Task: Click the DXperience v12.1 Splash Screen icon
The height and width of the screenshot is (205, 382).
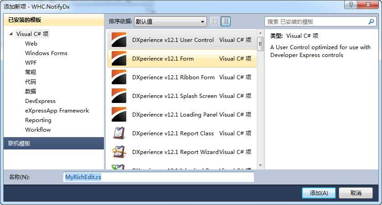Action: pos(119,96)
